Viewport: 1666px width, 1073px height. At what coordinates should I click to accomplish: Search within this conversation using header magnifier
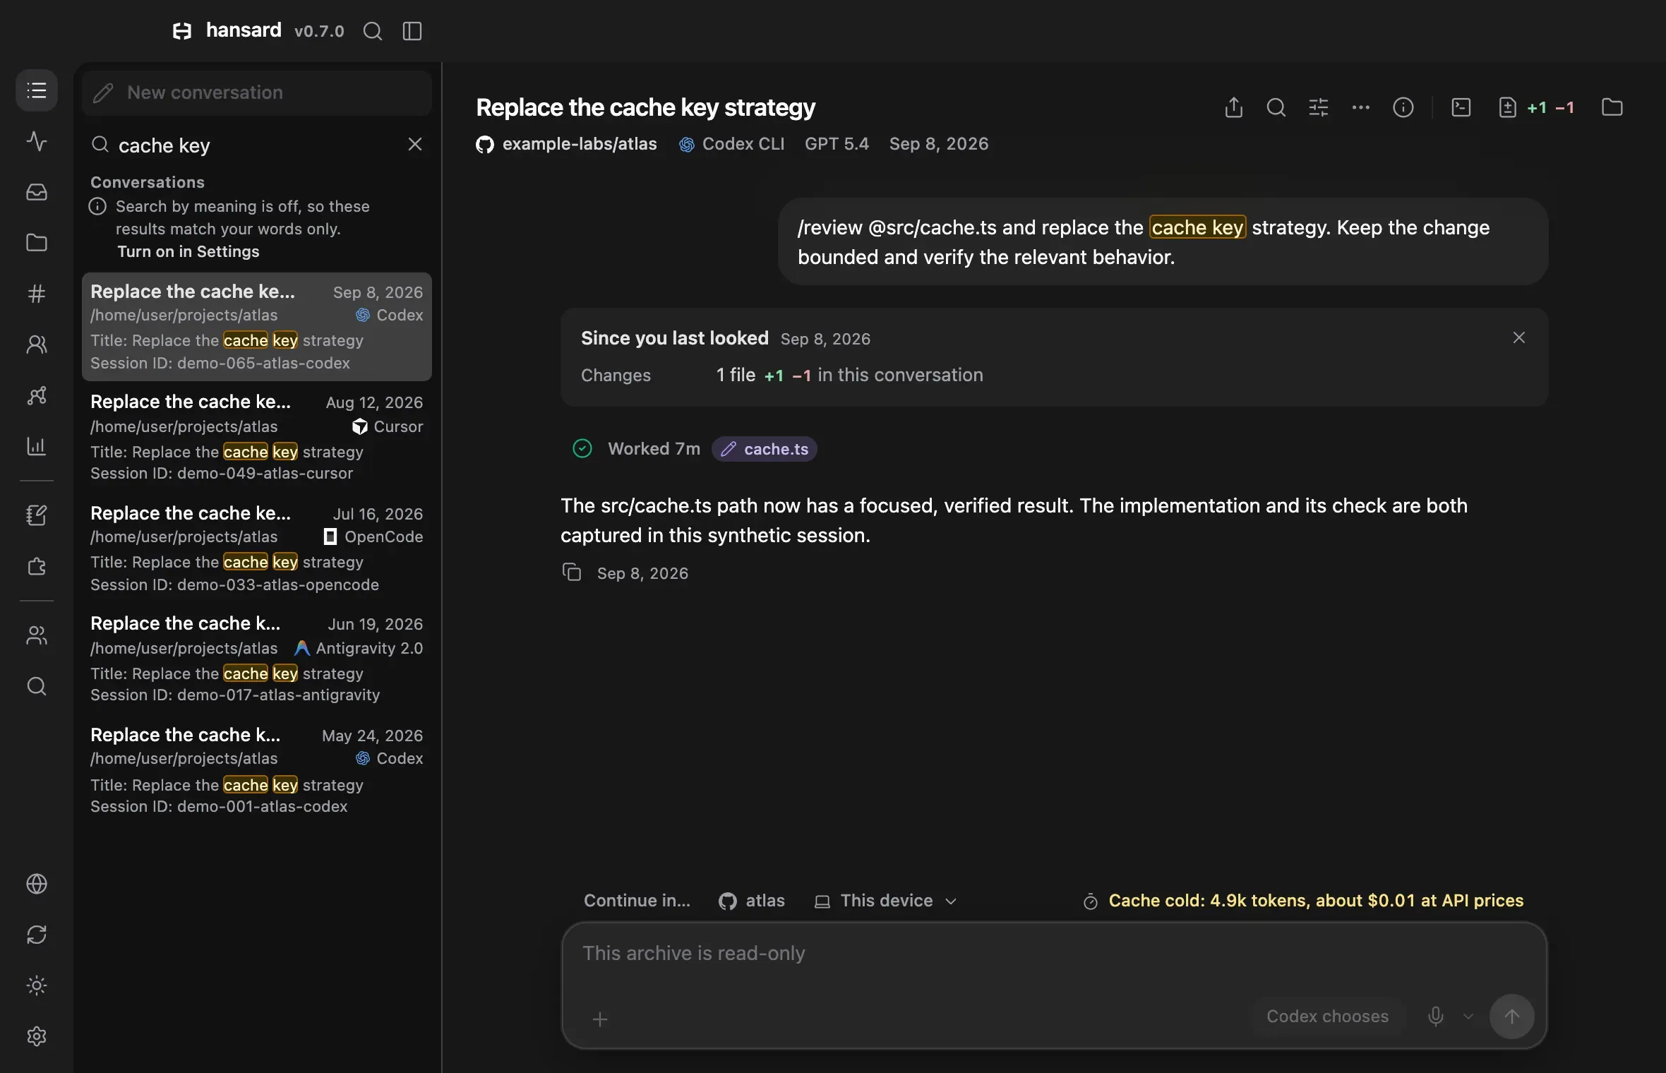click(x=1276, y=107)
